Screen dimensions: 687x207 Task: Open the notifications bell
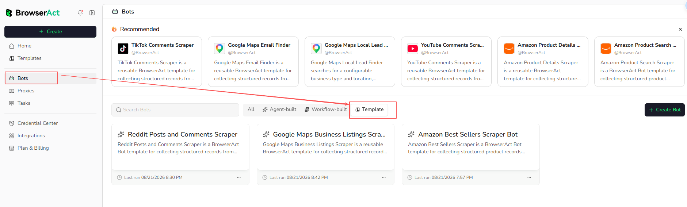pyautogui.click(x=80, y=13)
